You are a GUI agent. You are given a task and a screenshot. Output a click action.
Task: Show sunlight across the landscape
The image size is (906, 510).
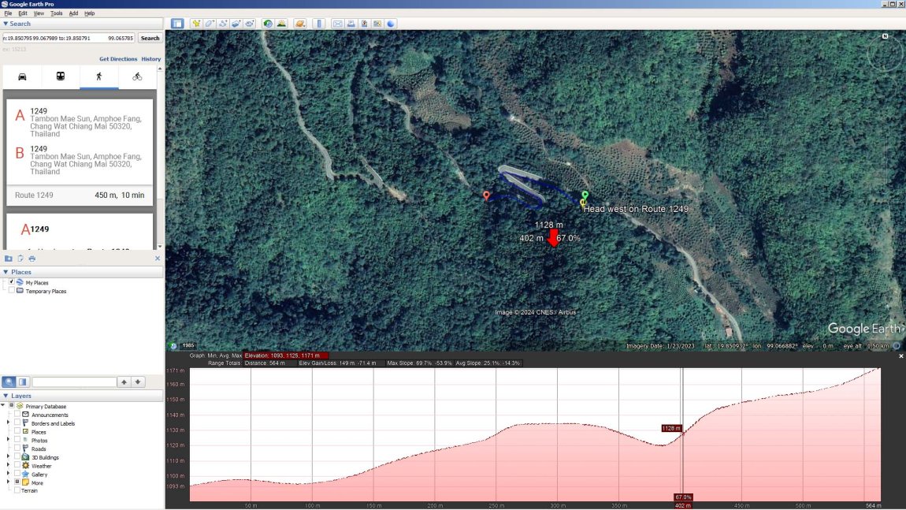pos(281,24)
